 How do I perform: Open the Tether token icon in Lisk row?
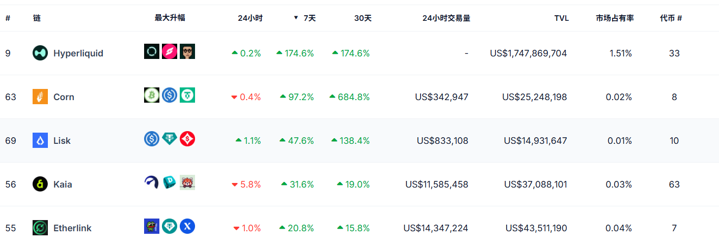[x=170, y=139]
